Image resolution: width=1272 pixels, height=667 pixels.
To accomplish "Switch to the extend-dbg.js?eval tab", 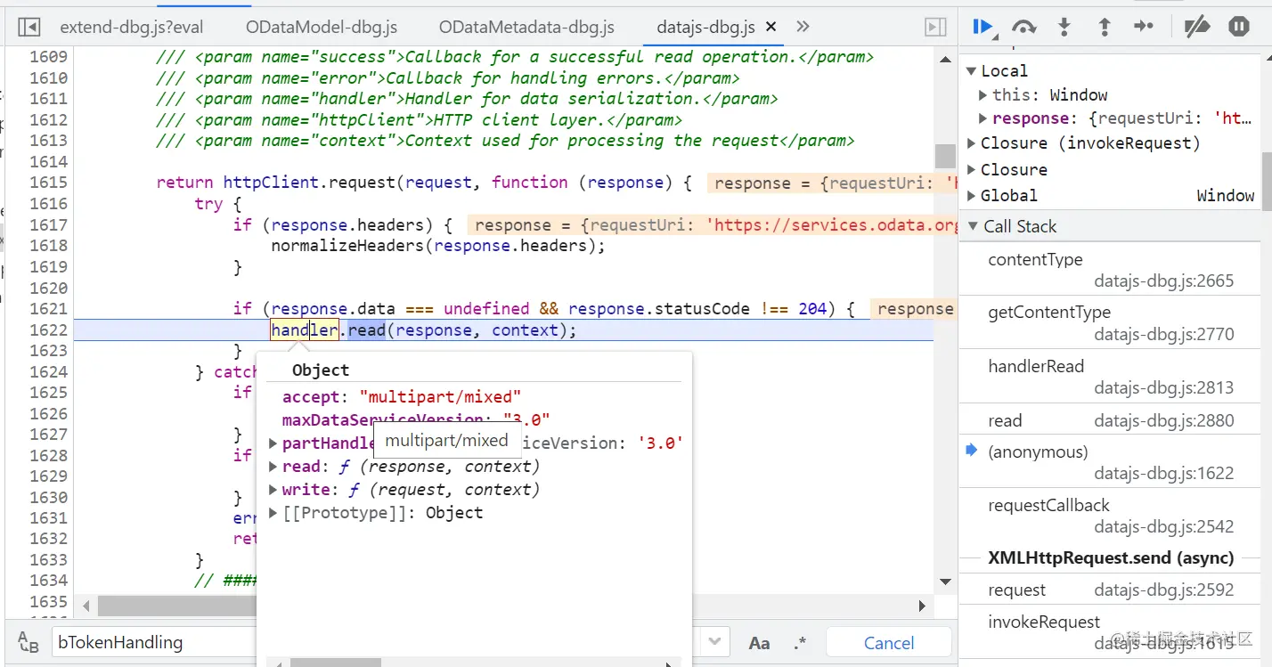I will [x=132, y=27].
